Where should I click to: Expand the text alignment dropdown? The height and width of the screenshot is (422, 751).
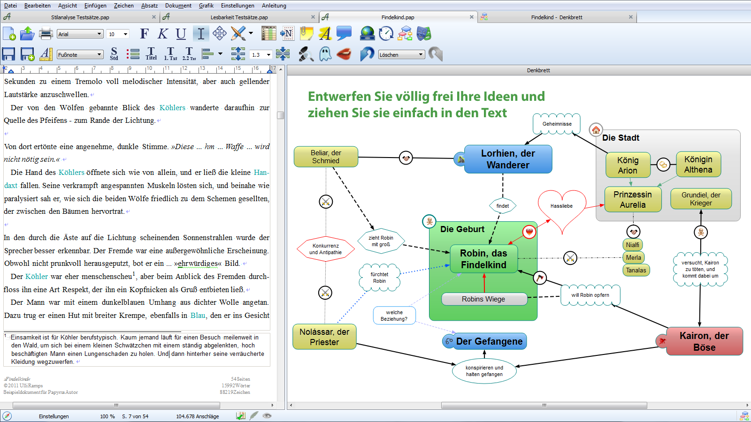coord(221,54)
